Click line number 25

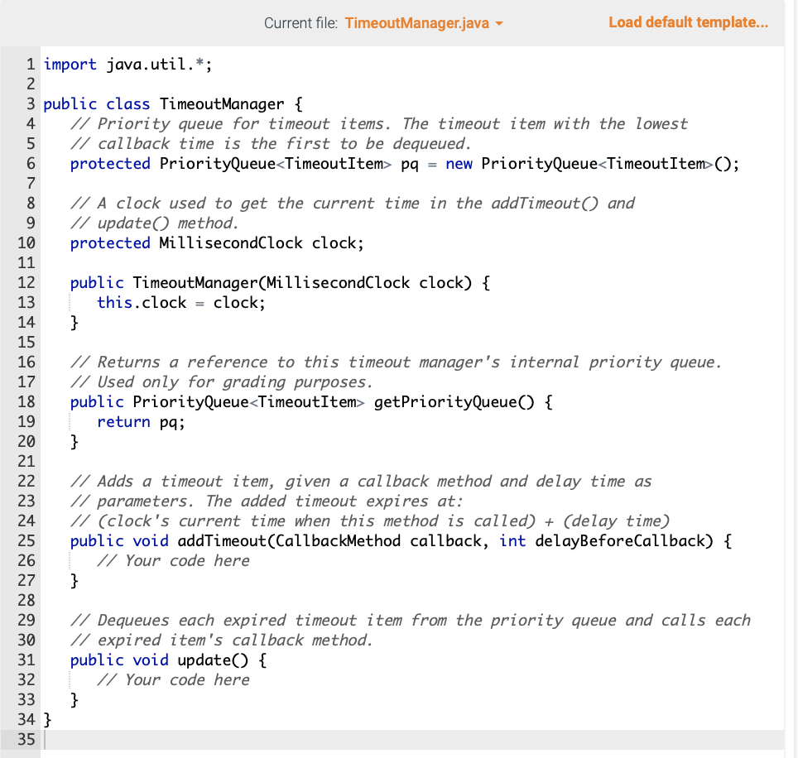(x=26, y=540)
